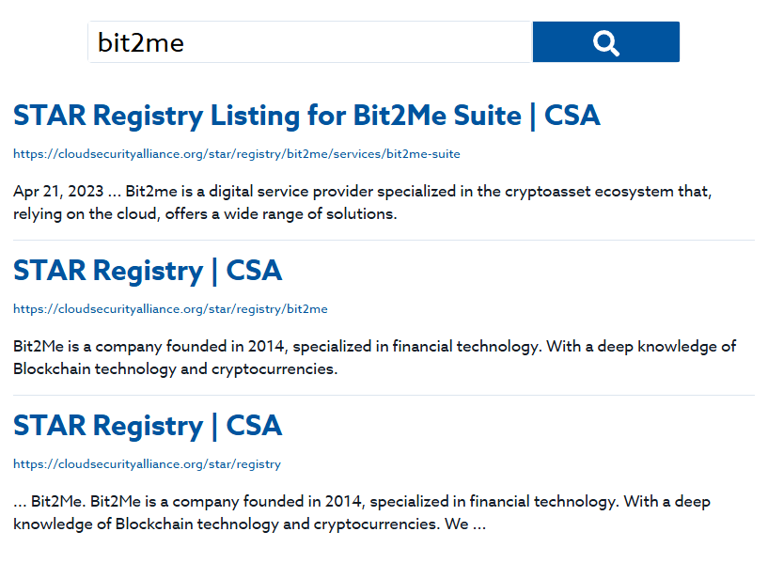The width and height of the screenshot is (768, 563).
Task: Click "CSA" at the end of the first result title
Action: tap(572, 116)
